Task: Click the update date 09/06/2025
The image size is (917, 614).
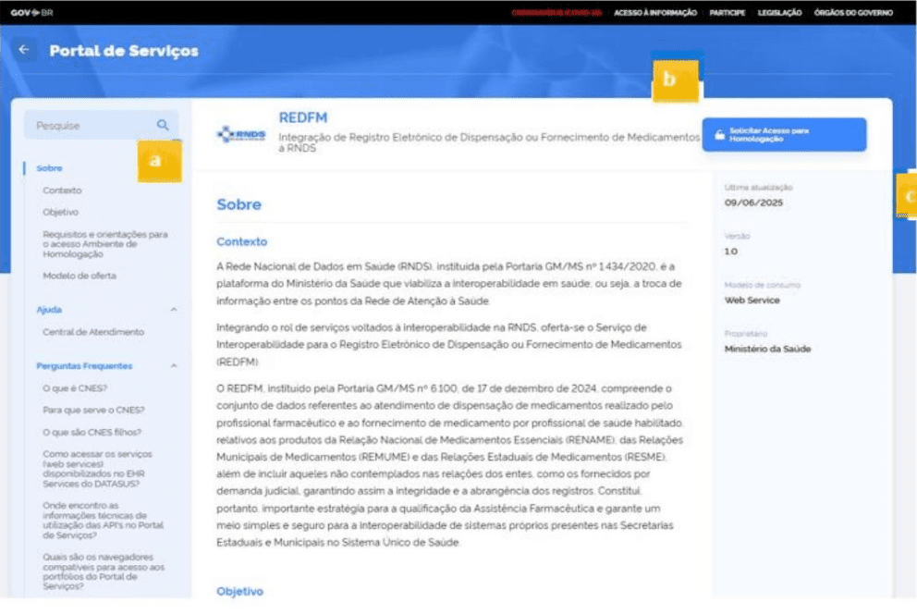Action: pyautogui.click(x=753, y=203)
